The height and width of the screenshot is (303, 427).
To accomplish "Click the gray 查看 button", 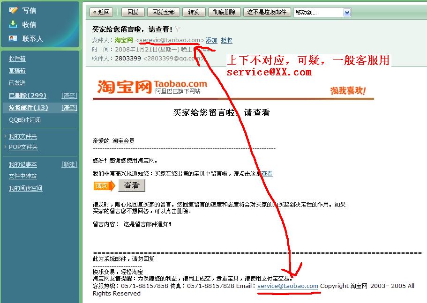I will coord(132,185).
